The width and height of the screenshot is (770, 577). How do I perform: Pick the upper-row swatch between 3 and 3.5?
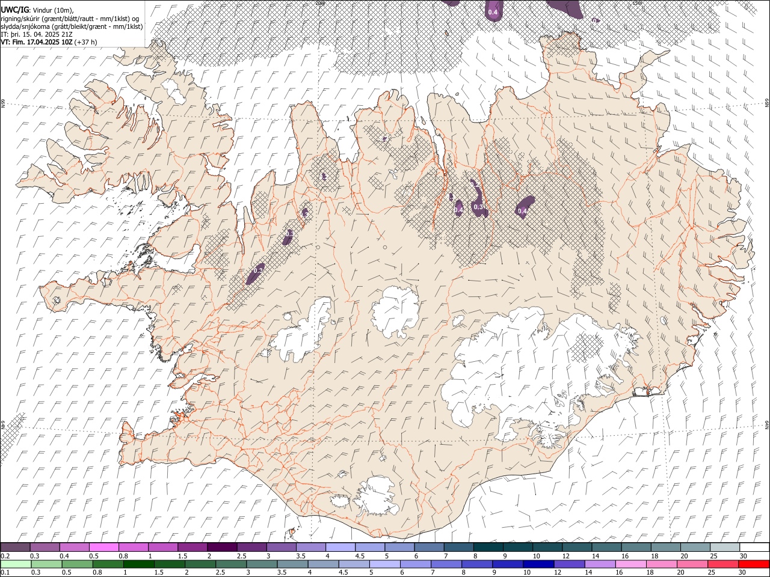click(281, 547)
